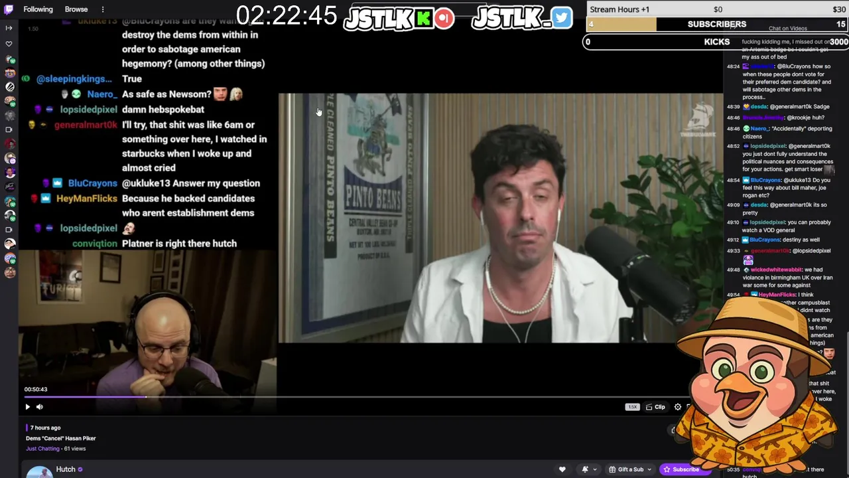Click the video seek progress bar
Image resolution: width=849 pixels, height=478 pixels.
(357, 397)
